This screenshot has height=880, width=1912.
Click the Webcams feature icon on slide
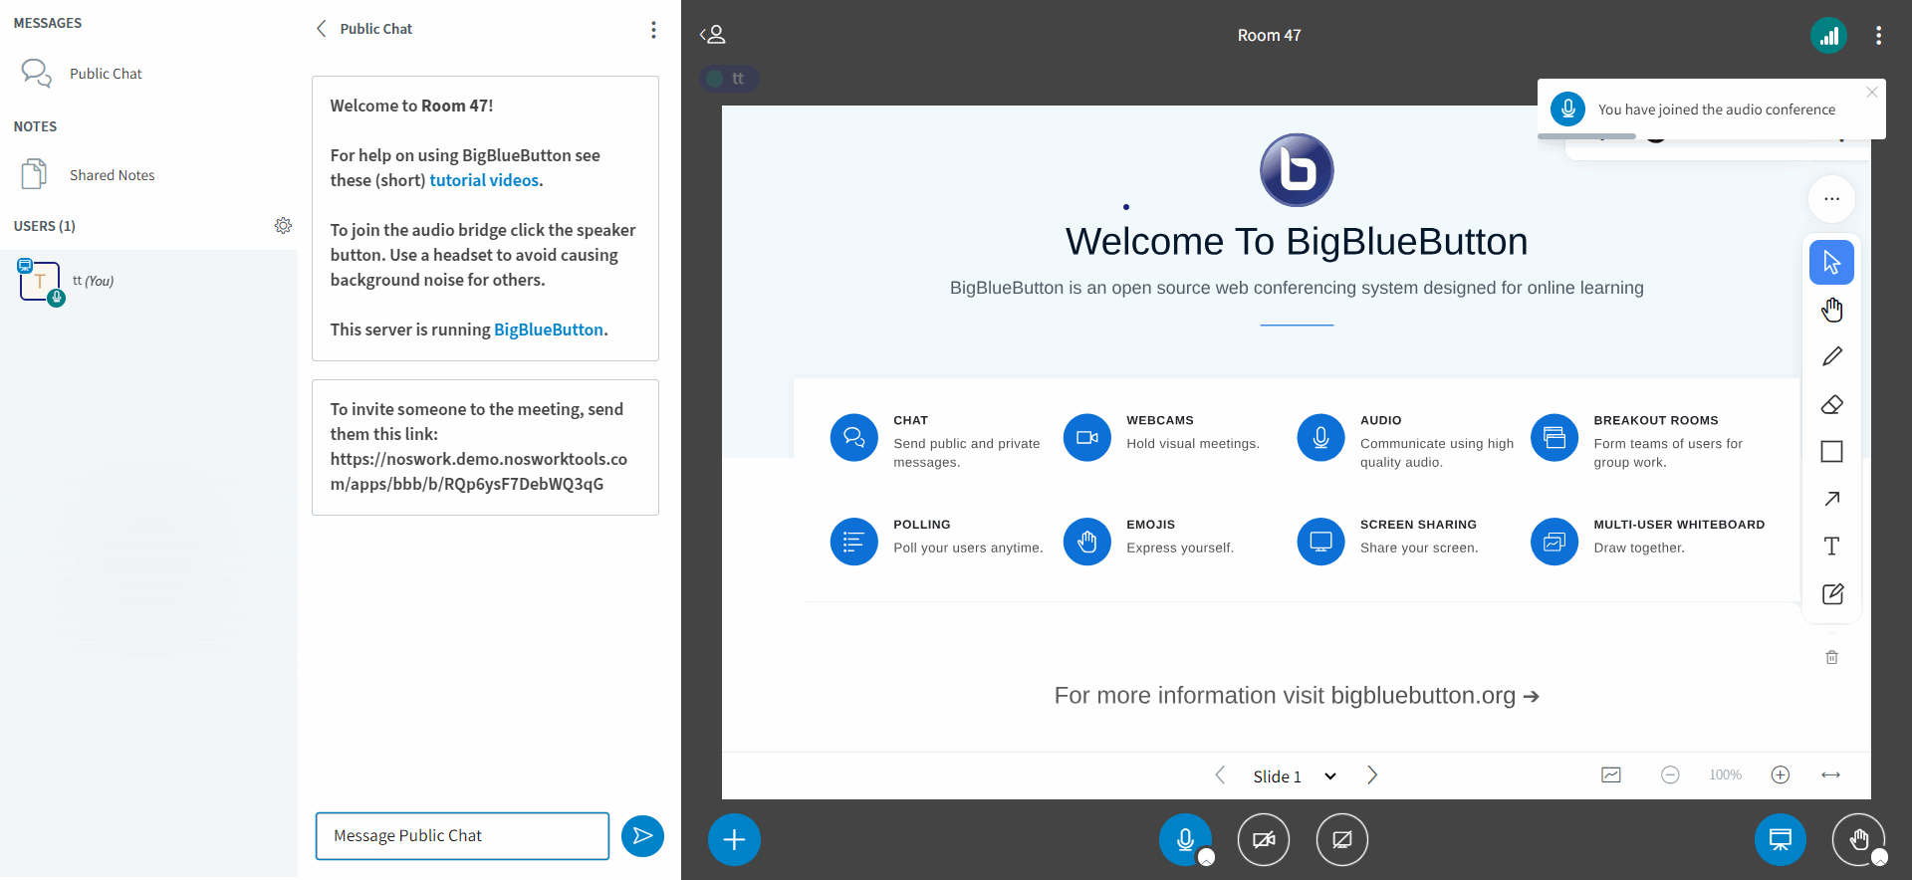click(x=1087, y=437)
